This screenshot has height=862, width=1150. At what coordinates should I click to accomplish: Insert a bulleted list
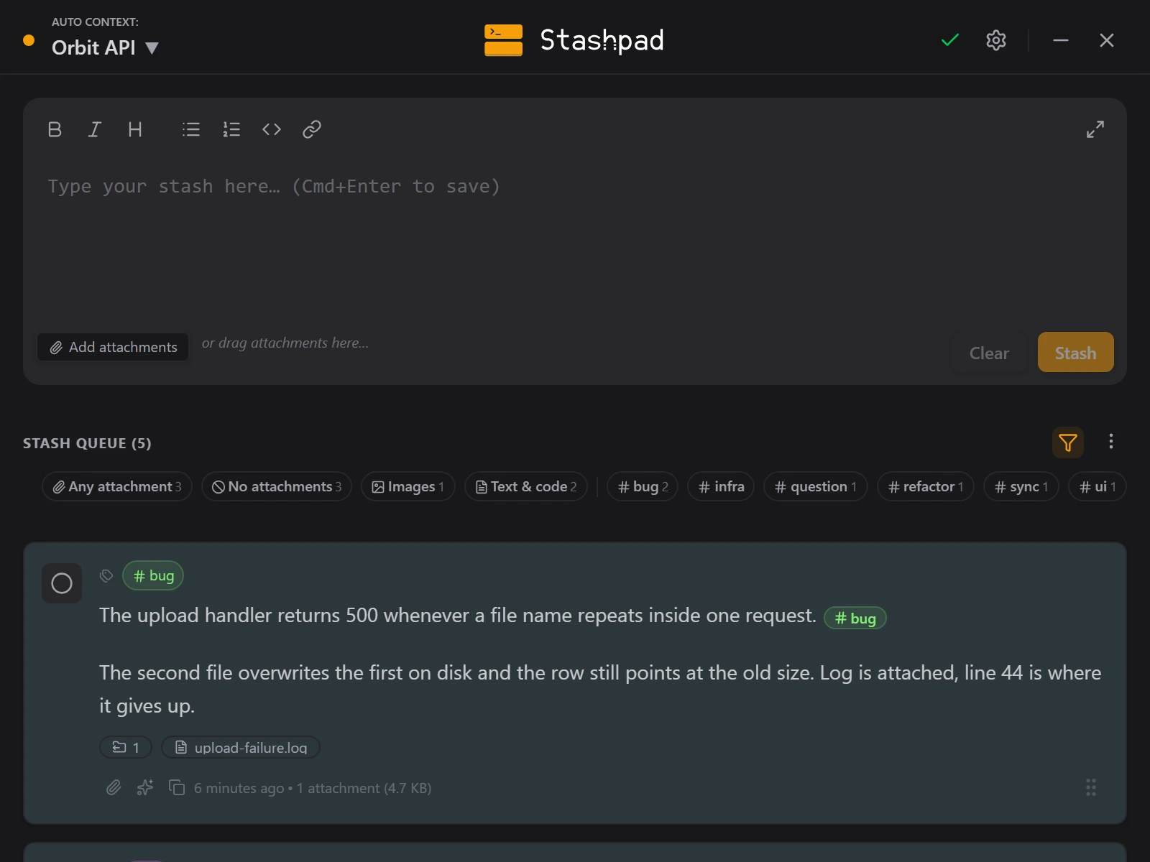coord(191,129)
